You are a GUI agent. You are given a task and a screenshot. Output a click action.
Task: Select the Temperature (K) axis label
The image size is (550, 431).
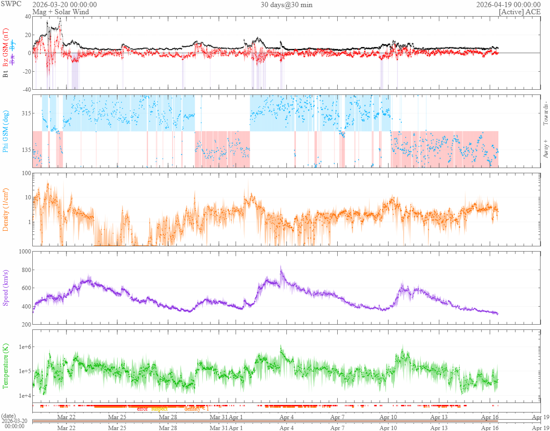pyautogui.click(x=5, y=366)
